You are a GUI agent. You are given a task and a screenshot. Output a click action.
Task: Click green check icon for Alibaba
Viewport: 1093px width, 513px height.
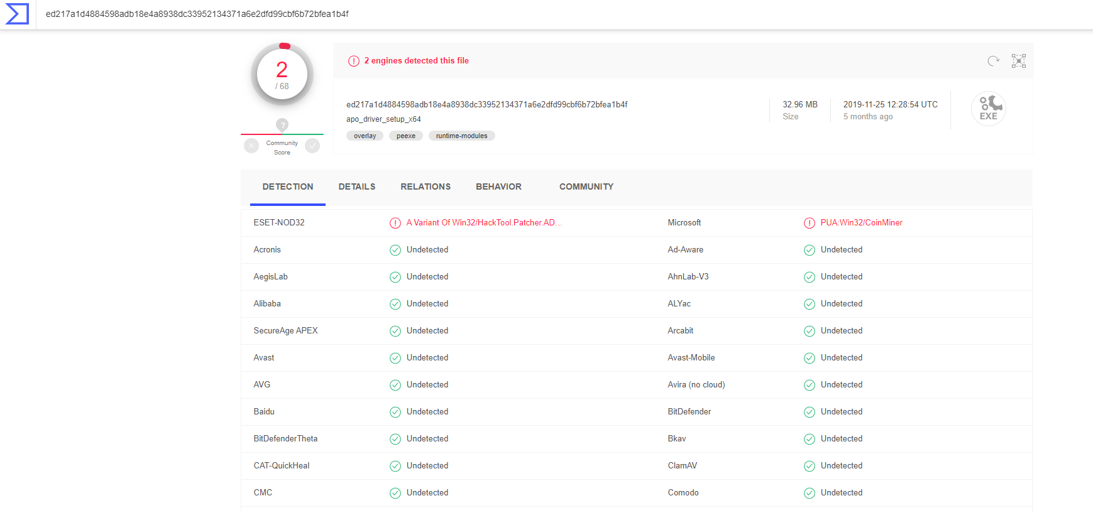pyautogui.click(x=395, y=304)
